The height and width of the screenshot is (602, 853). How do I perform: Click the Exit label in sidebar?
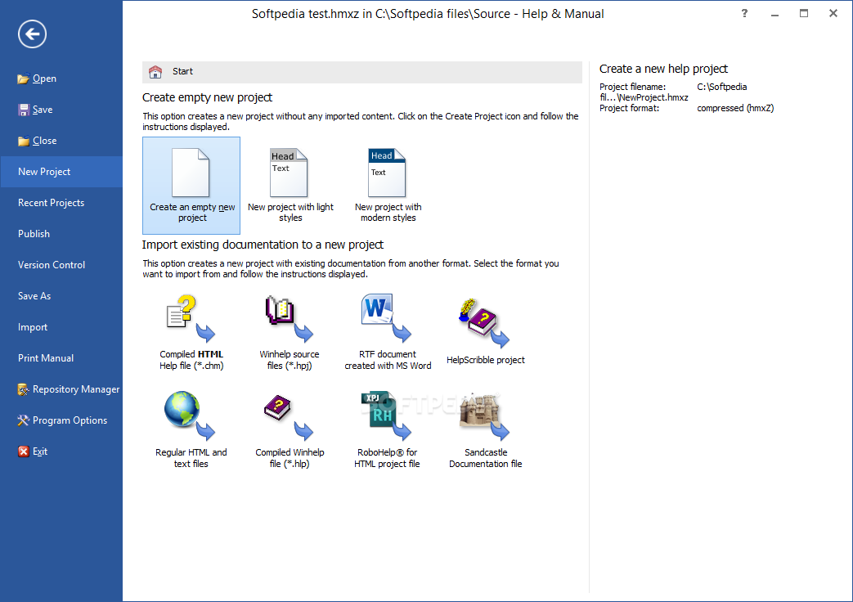[x=40, y=451]
